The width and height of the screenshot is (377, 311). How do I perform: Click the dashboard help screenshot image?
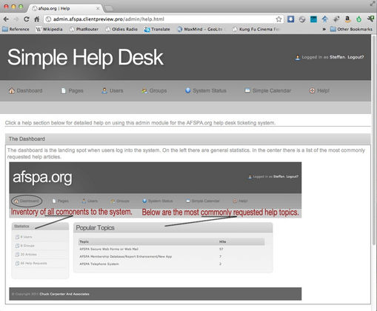point(156,231)
